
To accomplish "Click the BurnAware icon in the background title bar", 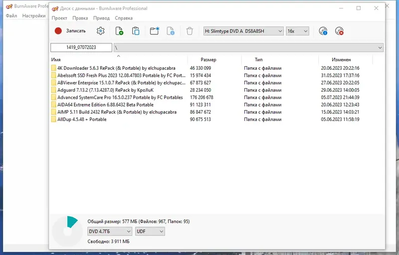I will 9,6.
